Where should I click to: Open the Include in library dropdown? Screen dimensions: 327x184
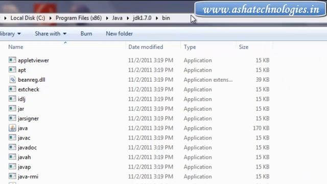(x=10, y=34)
